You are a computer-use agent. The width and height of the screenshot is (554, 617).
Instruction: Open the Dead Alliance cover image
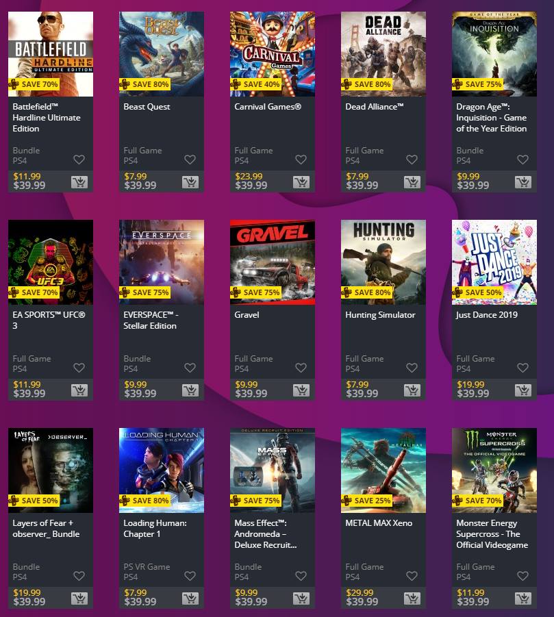[383, 54]
